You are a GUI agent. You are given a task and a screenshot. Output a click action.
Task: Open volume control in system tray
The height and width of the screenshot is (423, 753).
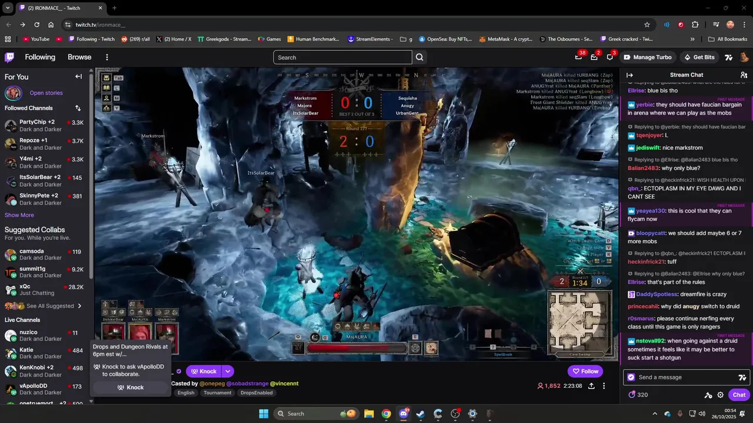[702, 414]
